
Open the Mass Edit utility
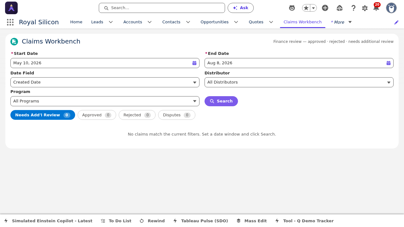252,221
